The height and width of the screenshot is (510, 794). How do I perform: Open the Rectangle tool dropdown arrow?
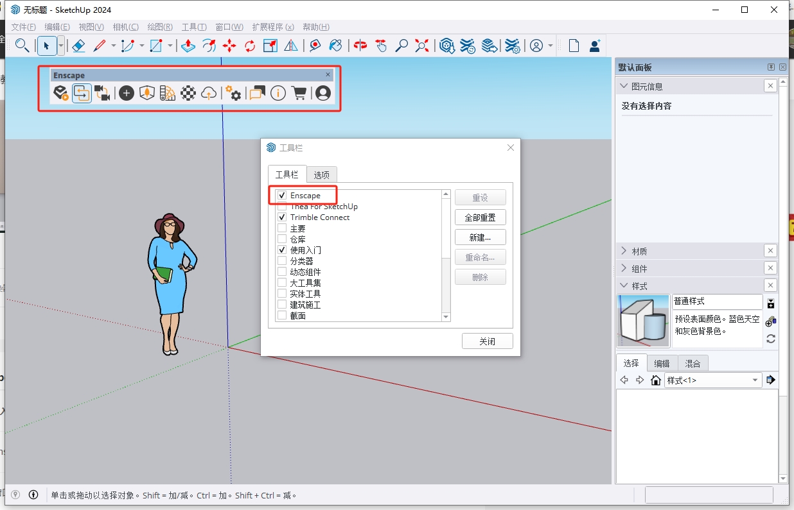tap(170, 46)
